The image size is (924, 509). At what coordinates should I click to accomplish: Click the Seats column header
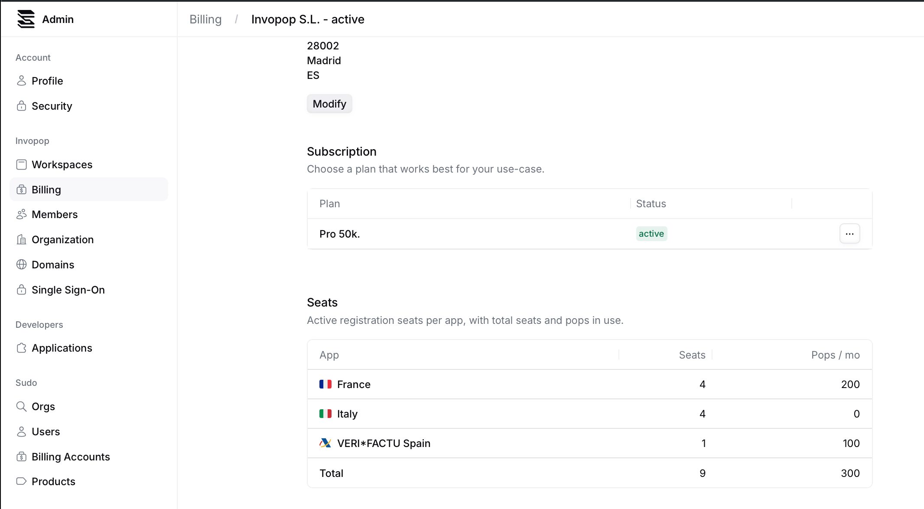[692, 355]
